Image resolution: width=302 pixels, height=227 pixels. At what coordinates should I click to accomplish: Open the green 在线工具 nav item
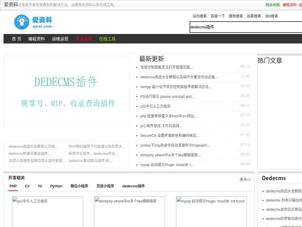coord(107,39)
